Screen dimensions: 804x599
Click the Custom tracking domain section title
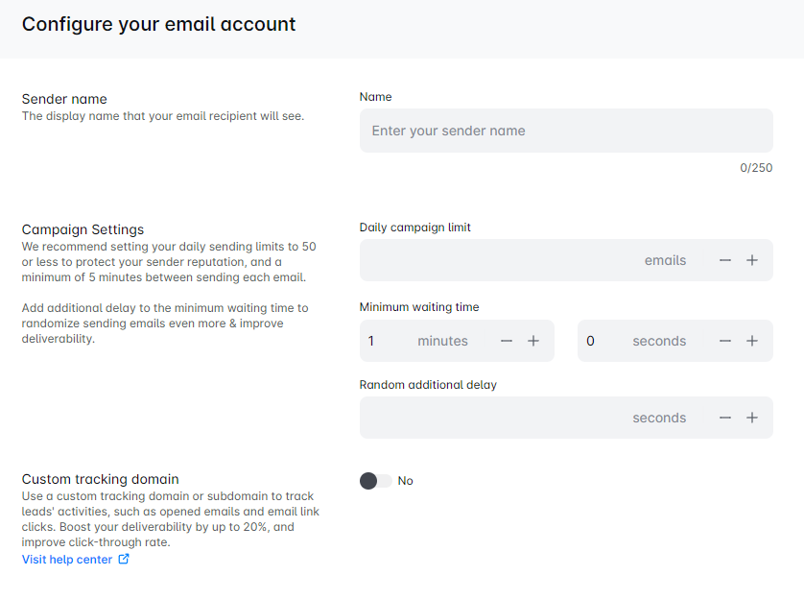(x=101, y=479)
